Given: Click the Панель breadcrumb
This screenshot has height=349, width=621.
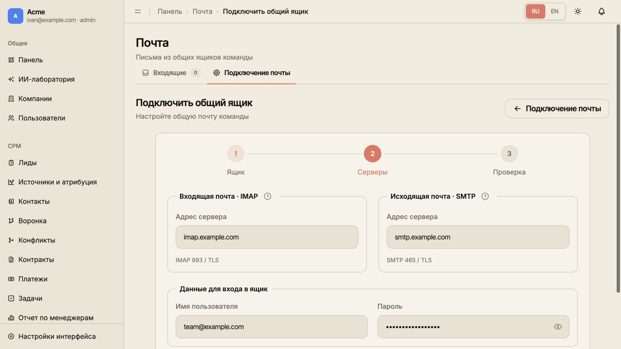Looking at the screenshot, I should pos(170,11).
